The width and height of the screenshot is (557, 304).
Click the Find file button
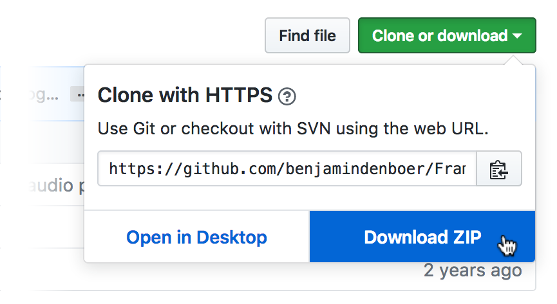click(307, 35)
